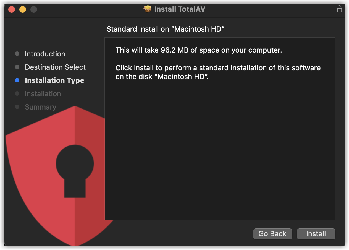349x250 pixels.
Task: Click the Install button
Action: coord(316,234)
